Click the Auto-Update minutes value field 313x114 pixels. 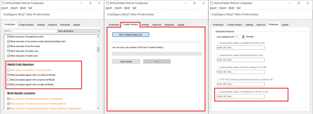tap(239, 37)
